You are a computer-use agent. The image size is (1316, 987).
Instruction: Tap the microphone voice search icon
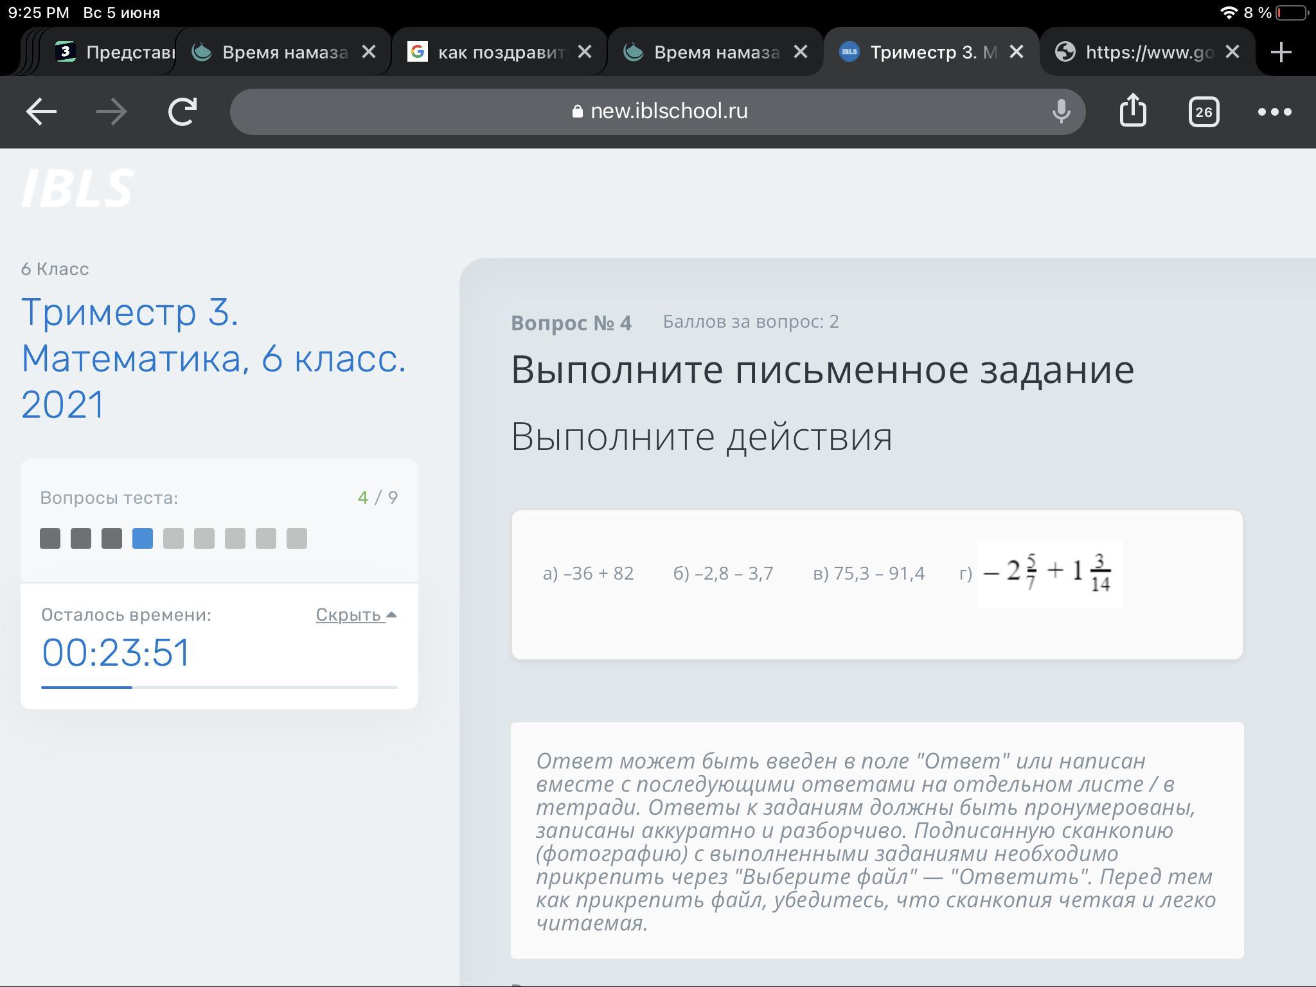[1061, 112]
